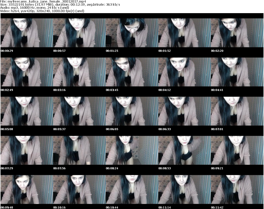Click the 00:06:05 timestamp label
This screenshot has height=209, width=264.
(x=112, y=129)
